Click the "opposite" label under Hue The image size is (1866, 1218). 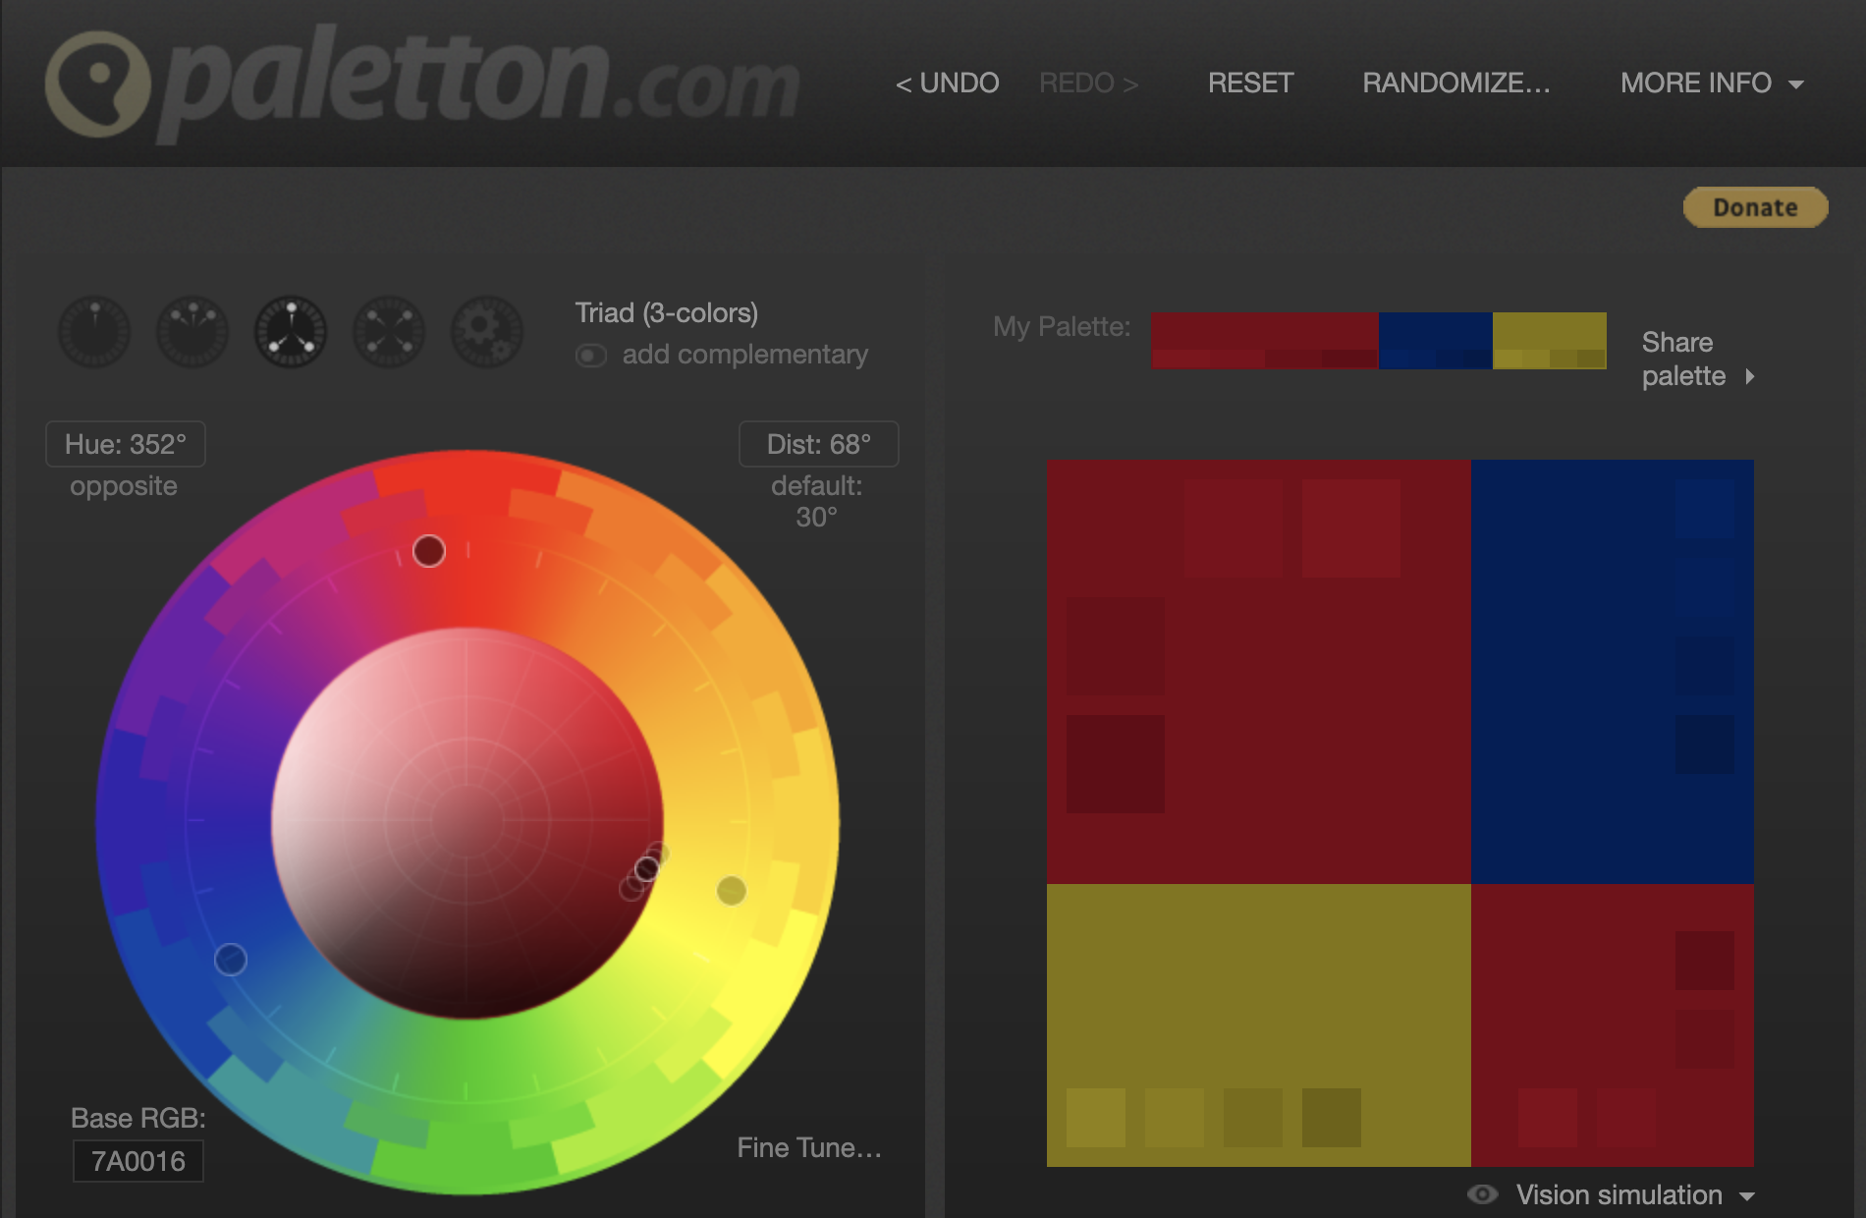pyautogui.click(x=124, y=486)
